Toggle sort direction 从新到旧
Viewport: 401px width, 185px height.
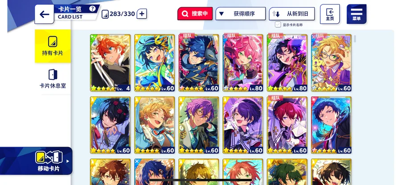(291, 13)
